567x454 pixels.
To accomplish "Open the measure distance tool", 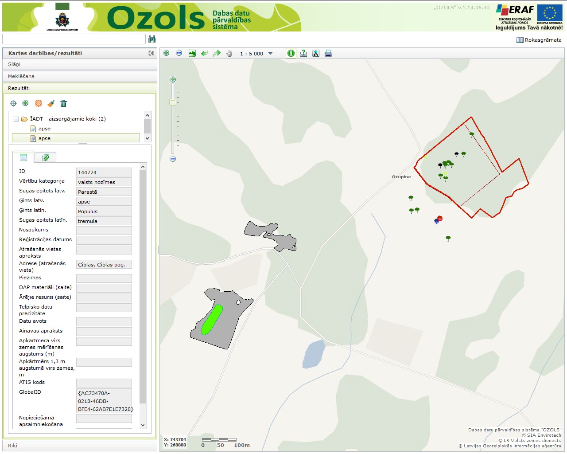I will click(x=303, y=53).
